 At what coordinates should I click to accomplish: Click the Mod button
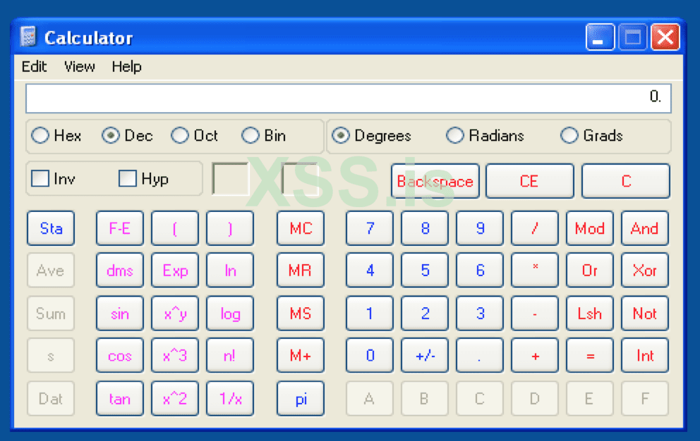point(590,228)
